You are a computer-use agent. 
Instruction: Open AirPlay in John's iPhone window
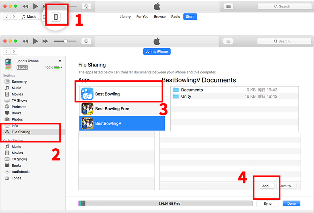point(86,41)
